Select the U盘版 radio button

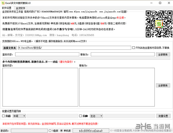(x=50, y=131)
